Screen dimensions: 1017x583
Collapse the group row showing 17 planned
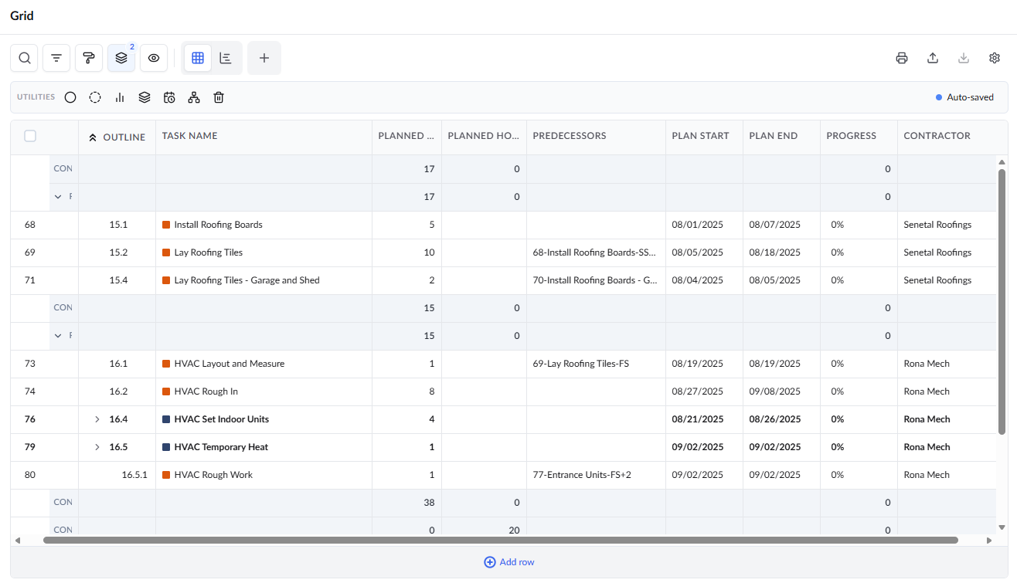tap(58, 197)
